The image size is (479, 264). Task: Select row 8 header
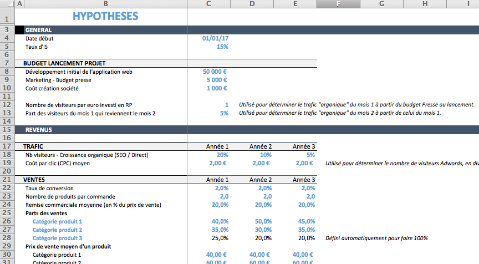click(x=7, y=72)
